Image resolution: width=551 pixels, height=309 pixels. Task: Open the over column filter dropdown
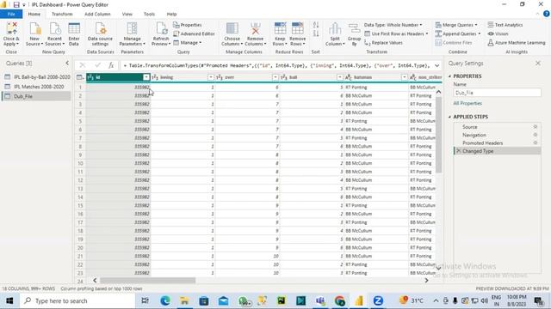[x=275, y=77]
